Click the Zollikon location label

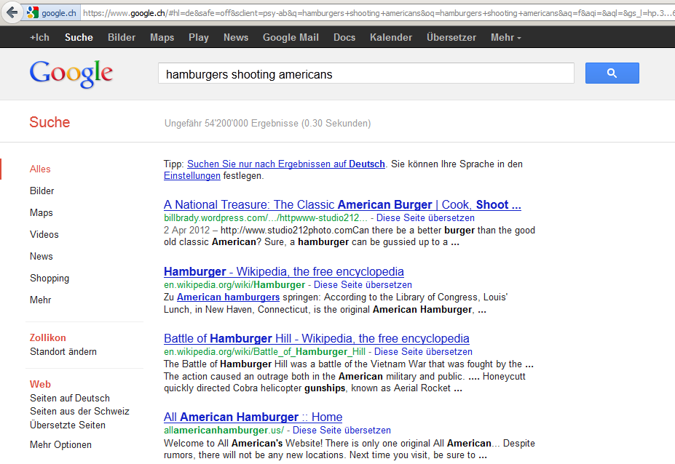(48, 337)
